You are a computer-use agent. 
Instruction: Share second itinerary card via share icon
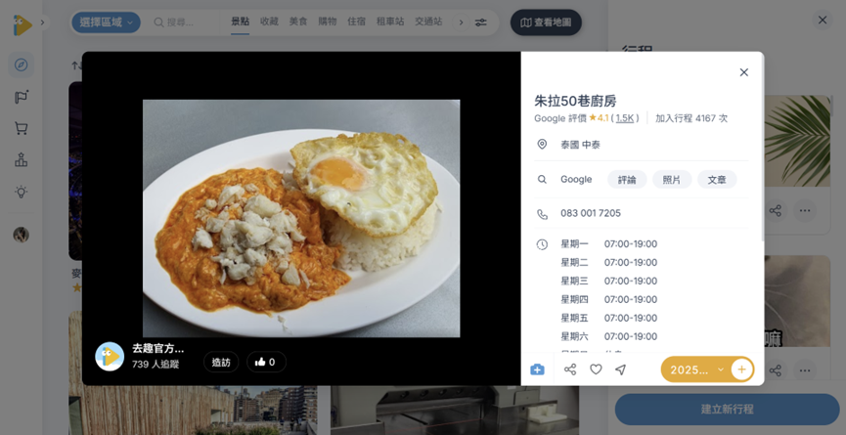click(x=776, y=370)
